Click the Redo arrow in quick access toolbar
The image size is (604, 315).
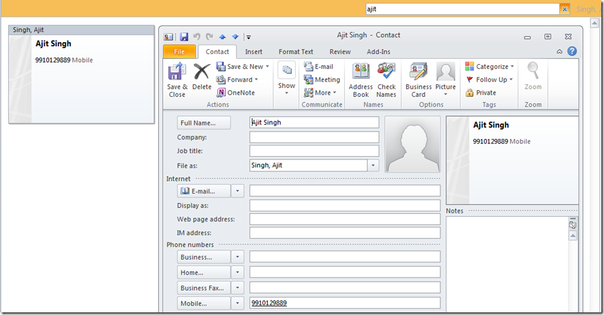pyautogui.click(x=210, y=37)
